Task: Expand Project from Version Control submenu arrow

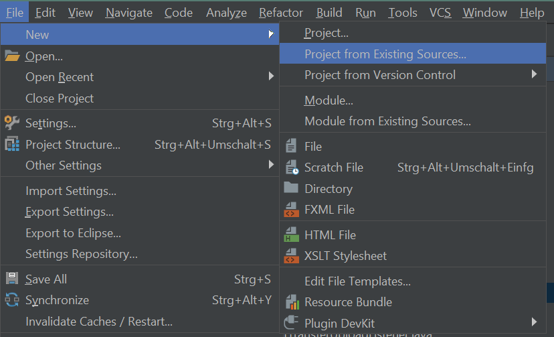Action: point(534,74)
